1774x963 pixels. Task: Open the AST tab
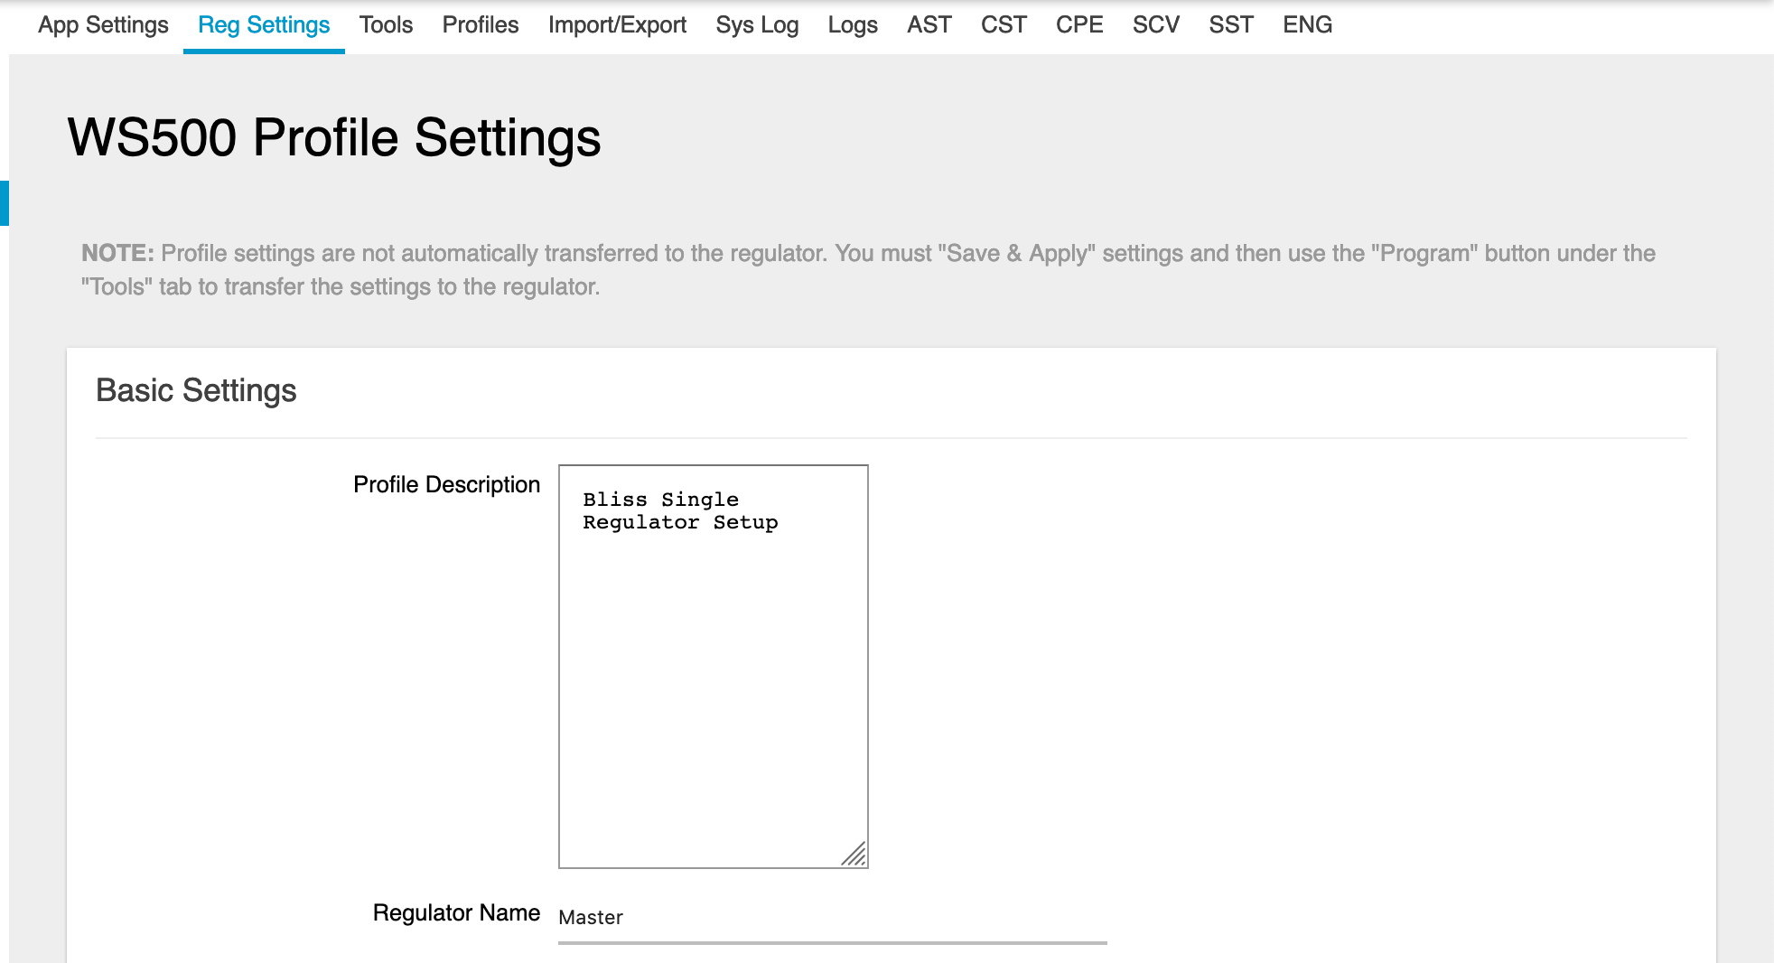929,24
